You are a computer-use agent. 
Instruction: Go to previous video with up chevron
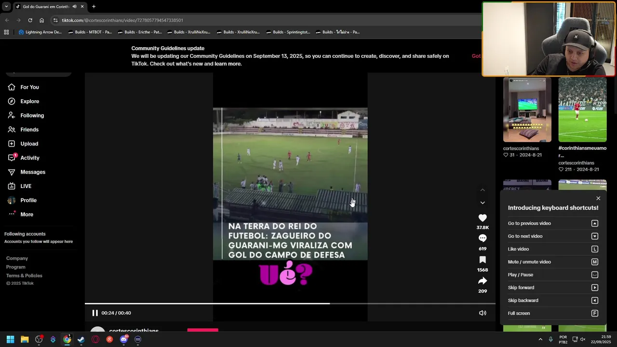483,190
